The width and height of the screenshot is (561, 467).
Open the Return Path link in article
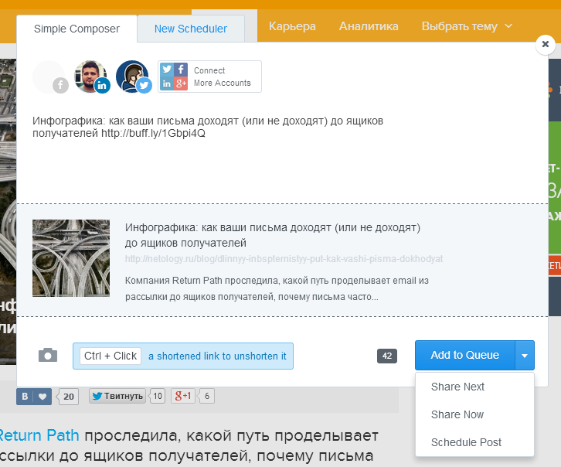(39, 436)
